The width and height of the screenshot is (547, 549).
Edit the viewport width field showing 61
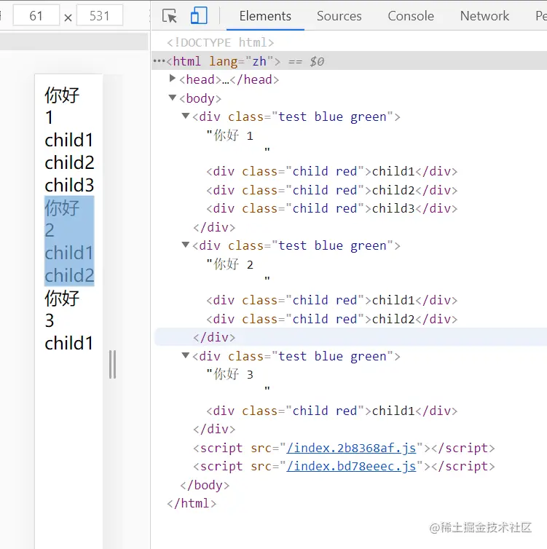click(x=36, y=15)
